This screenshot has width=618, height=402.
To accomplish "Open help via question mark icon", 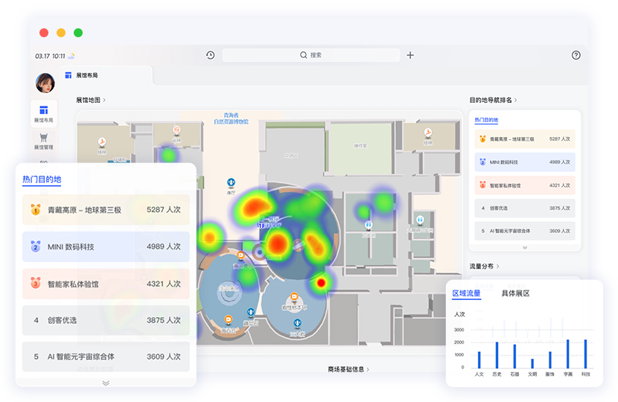I will tap(576, 55).
